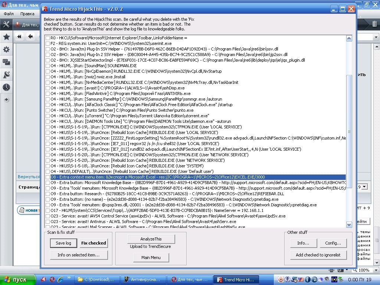This screenshot has height=285, width=380.
Task: Click the rewind double-arrow button
Action: 19,36
